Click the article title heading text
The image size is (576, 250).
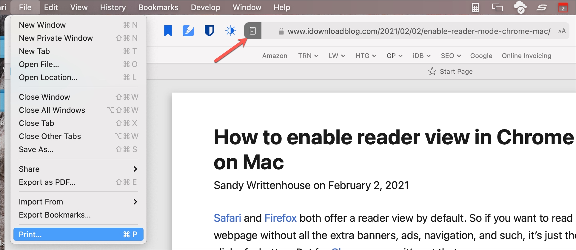click(x=393, y=150)
